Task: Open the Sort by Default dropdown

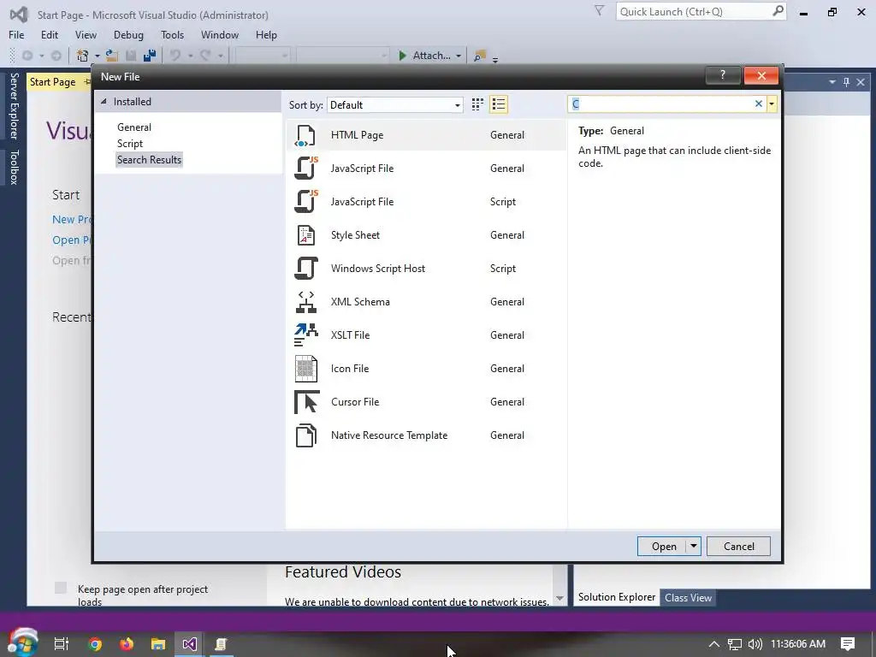Action: point(395,105)
